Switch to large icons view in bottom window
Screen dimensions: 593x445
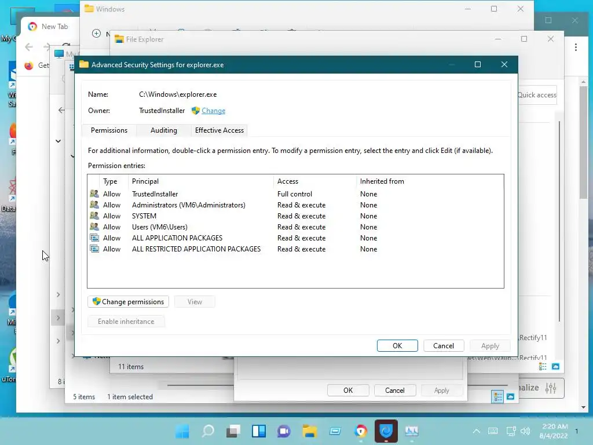[511, 396]
